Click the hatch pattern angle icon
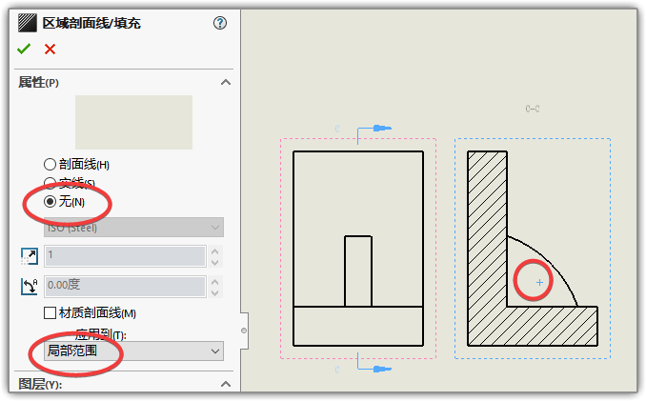This screenshot has width=646, height=401. pos(28,285)
